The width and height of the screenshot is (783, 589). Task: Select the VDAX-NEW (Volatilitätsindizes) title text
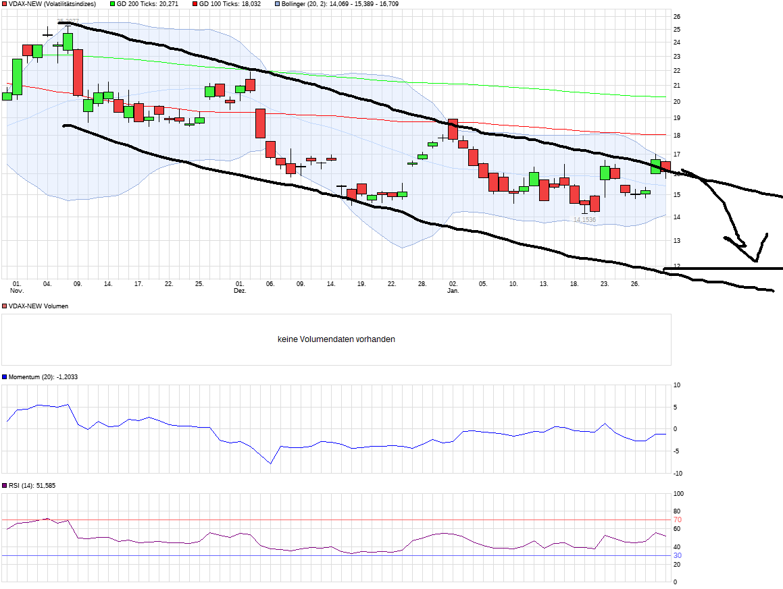coord(53,4)
